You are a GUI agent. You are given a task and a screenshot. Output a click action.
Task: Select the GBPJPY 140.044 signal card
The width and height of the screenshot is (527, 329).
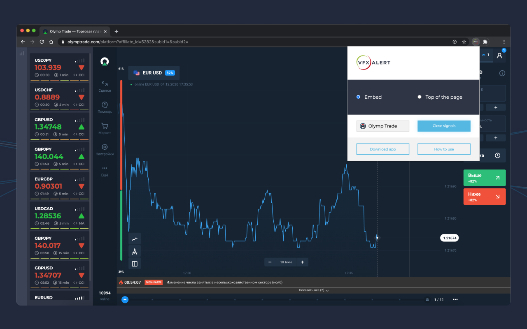pos(60,156)
